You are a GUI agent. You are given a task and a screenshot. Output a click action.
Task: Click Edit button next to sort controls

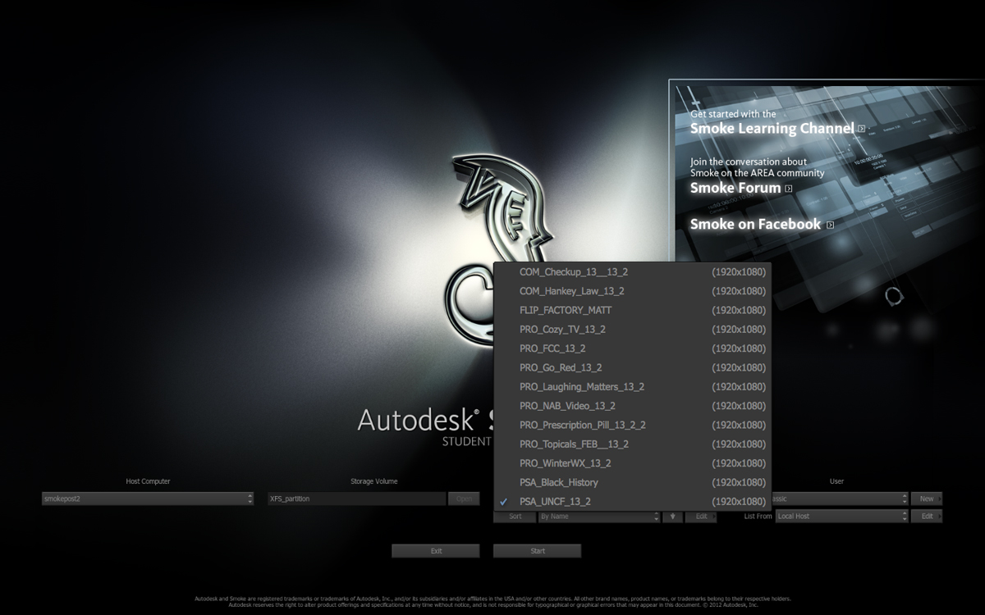tap(701, 517)
